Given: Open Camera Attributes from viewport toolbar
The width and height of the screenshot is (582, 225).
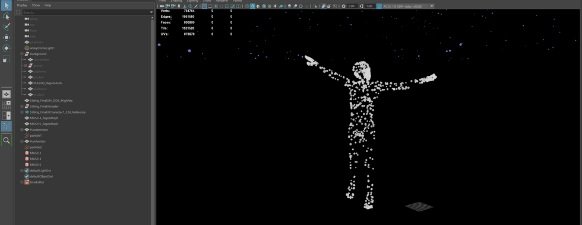Looking at the screenshot, I should (173, 7).
